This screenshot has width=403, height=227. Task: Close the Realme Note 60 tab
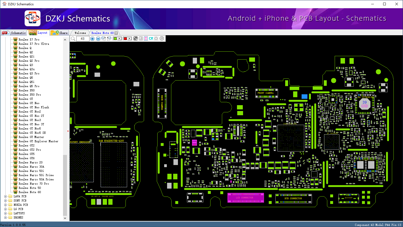(x=116, y=33)
